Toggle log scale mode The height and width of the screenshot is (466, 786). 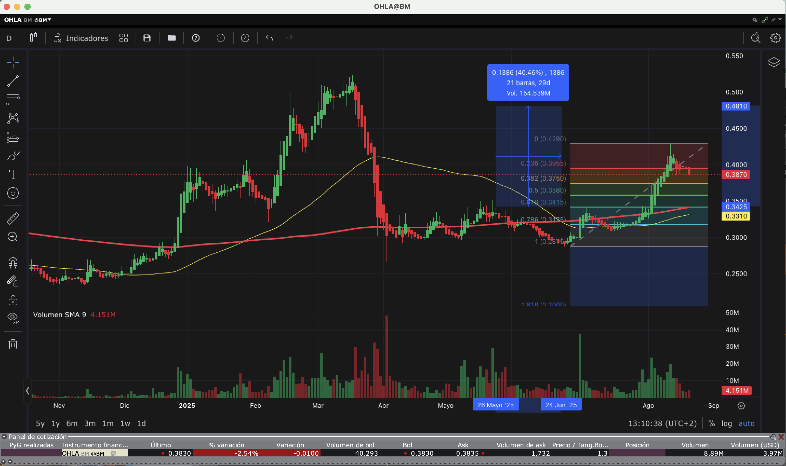coord(727,424)
